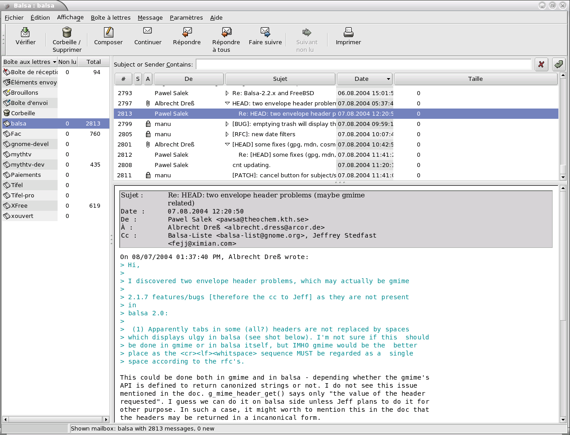Viewport: 570px width, 435px height.
Task: Select the Tifel mailbox
Action: pos(56,185)
